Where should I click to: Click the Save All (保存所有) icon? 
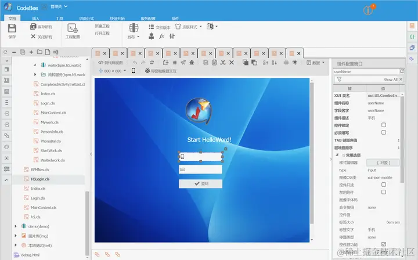click(33, 26)
